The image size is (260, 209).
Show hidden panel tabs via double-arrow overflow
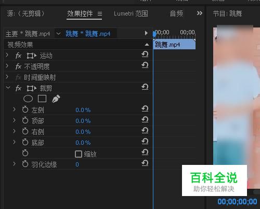coord(200,13)
